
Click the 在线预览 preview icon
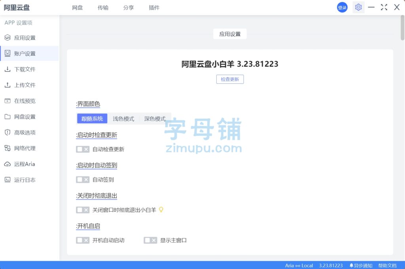(x=8, y=101)
